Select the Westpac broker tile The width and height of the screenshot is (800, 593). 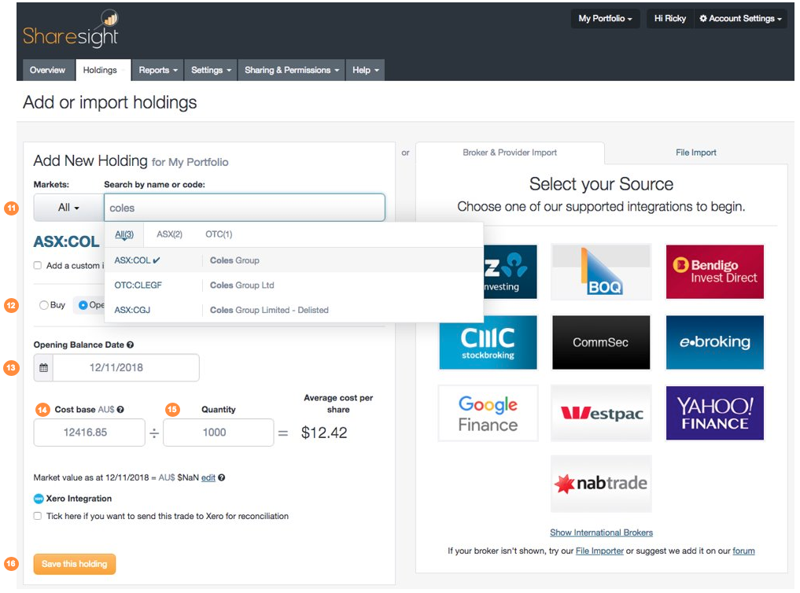click(x=601, y=413)
